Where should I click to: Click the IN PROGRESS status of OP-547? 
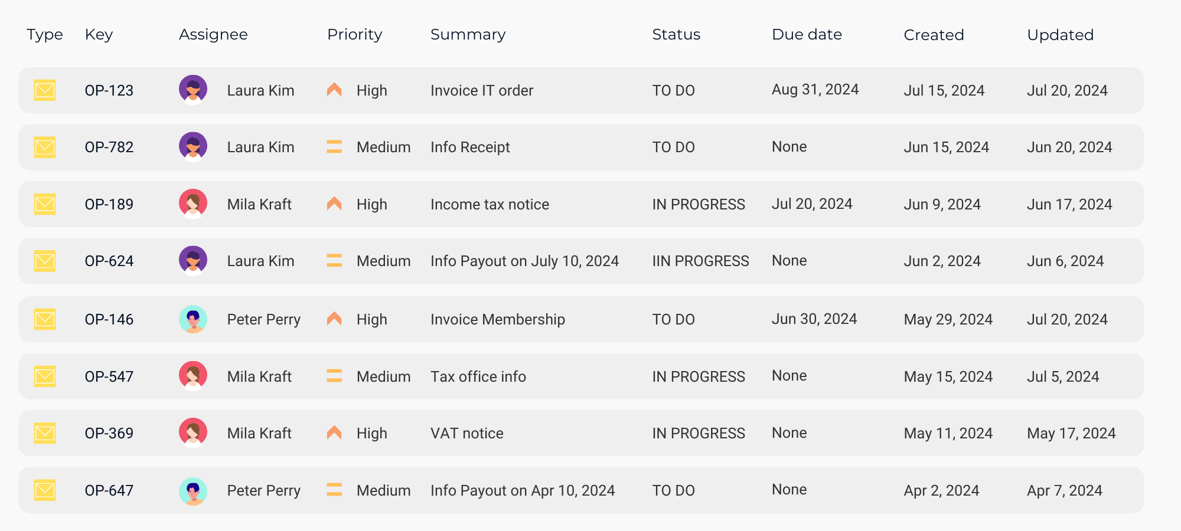coord(699,376)
